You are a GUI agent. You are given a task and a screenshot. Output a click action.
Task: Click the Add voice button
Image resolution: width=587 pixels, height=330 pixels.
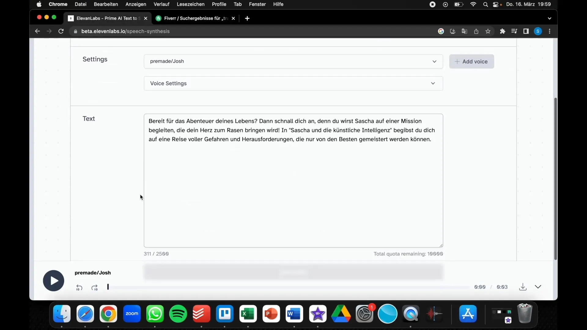click(x=471, y=61)
